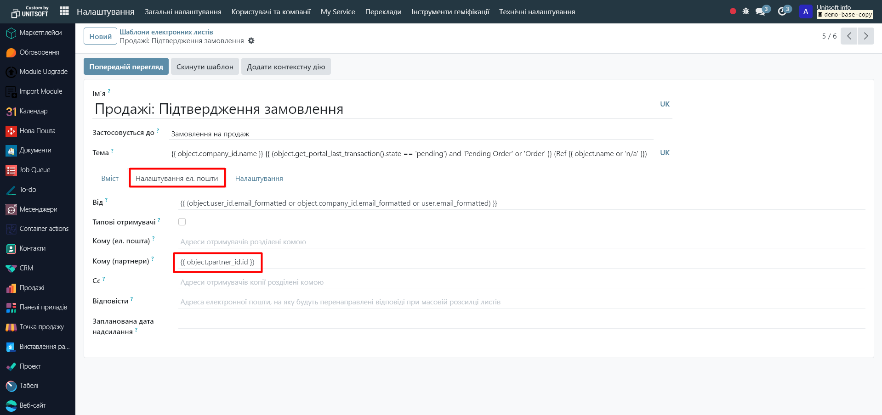Expand the Технічні налаштування menu

(x=537, y=12)
